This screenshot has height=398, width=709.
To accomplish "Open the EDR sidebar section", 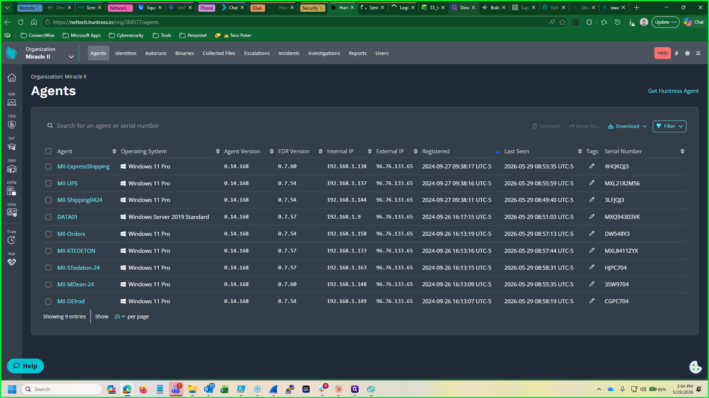I will click(12, 99).
